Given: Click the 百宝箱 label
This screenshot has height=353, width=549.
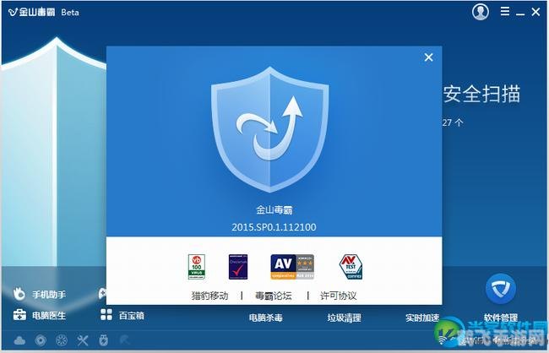Looking at the screenshot, I should click(x=131, y=315).
